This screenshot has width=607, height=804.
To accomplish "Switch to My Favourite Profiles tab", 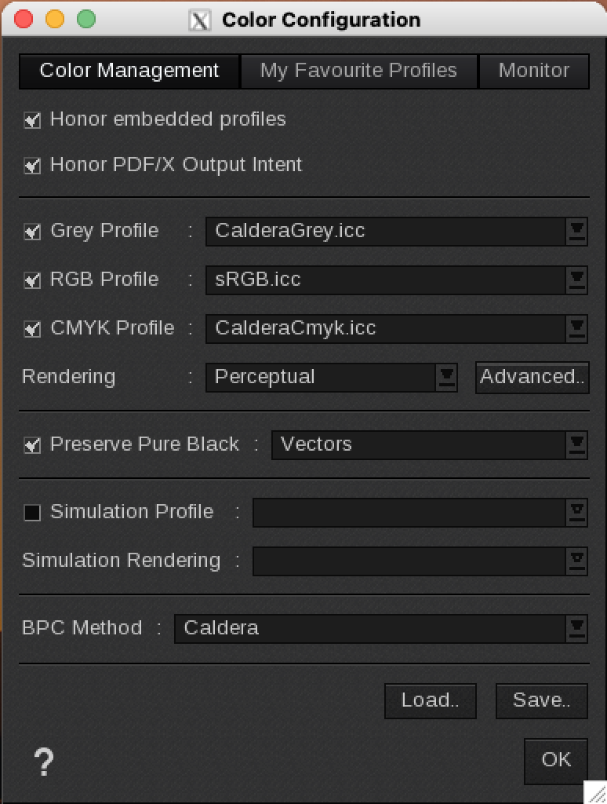I will tap(358, 71).
